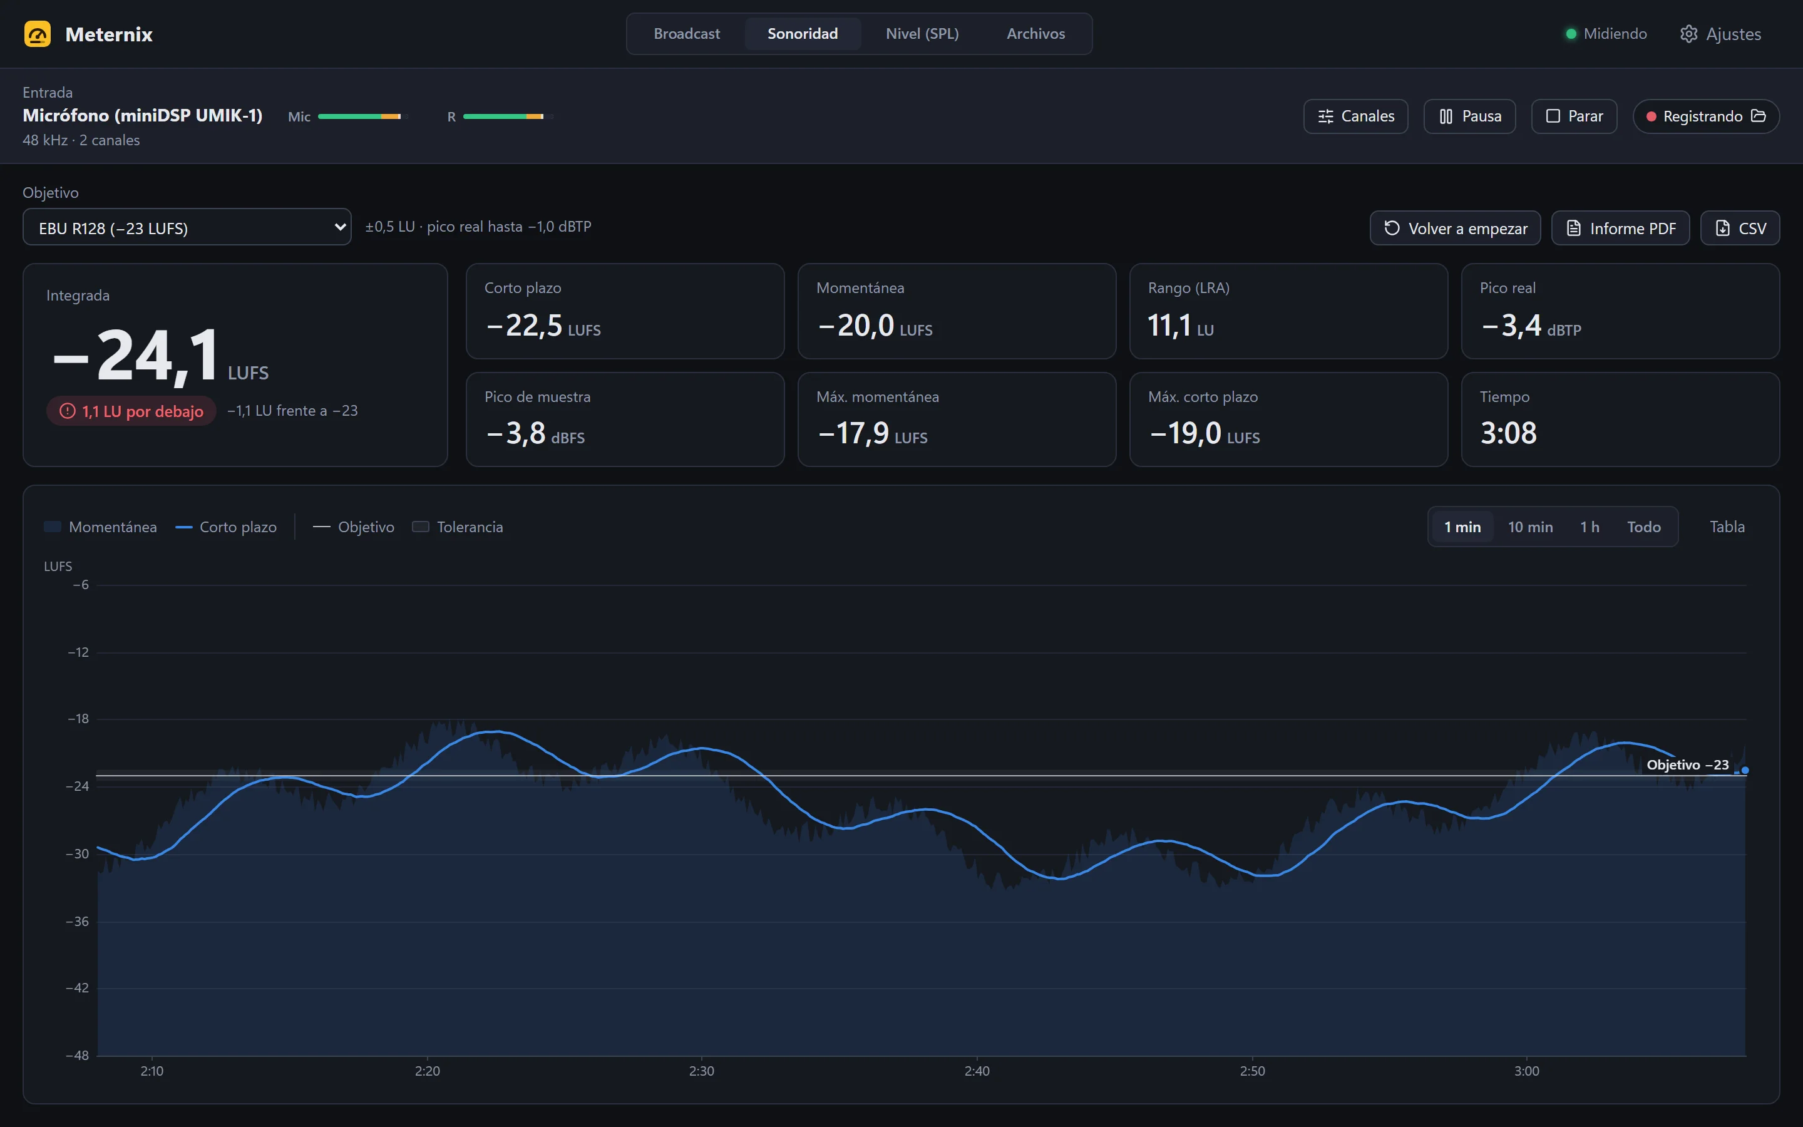This screenshot has height=1127, width=1803.
Task: Click the CSV download file icon
Action: (x=1722, y=228)
